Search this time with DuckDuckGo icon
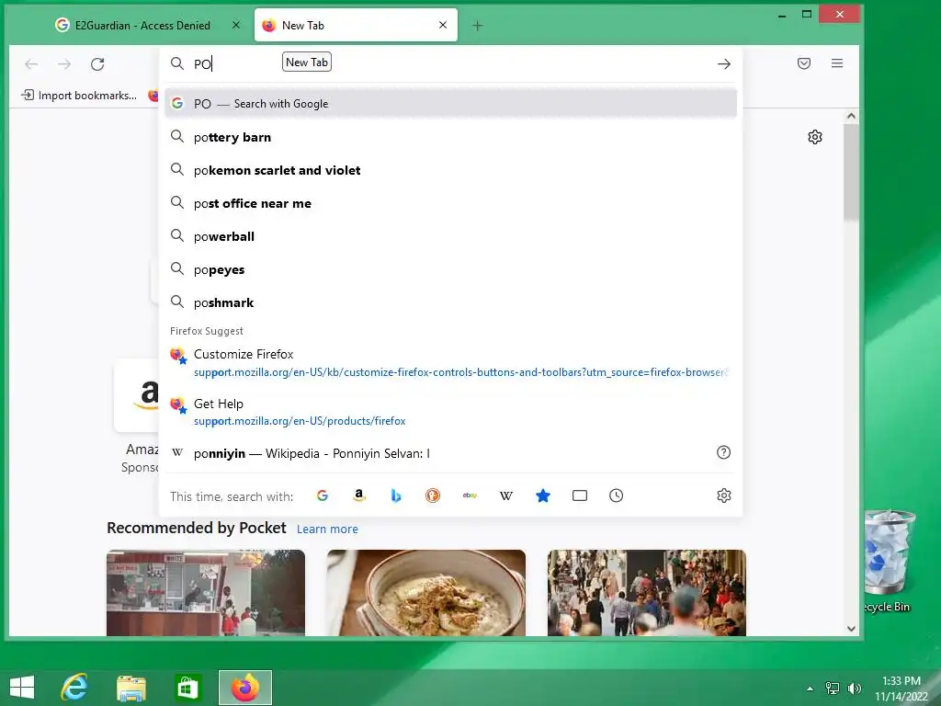Viewport: 941px width, 706px height. tap(433, 495)
